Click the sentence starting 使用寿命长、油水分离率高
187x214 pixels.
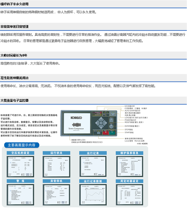tap(78, 86)
